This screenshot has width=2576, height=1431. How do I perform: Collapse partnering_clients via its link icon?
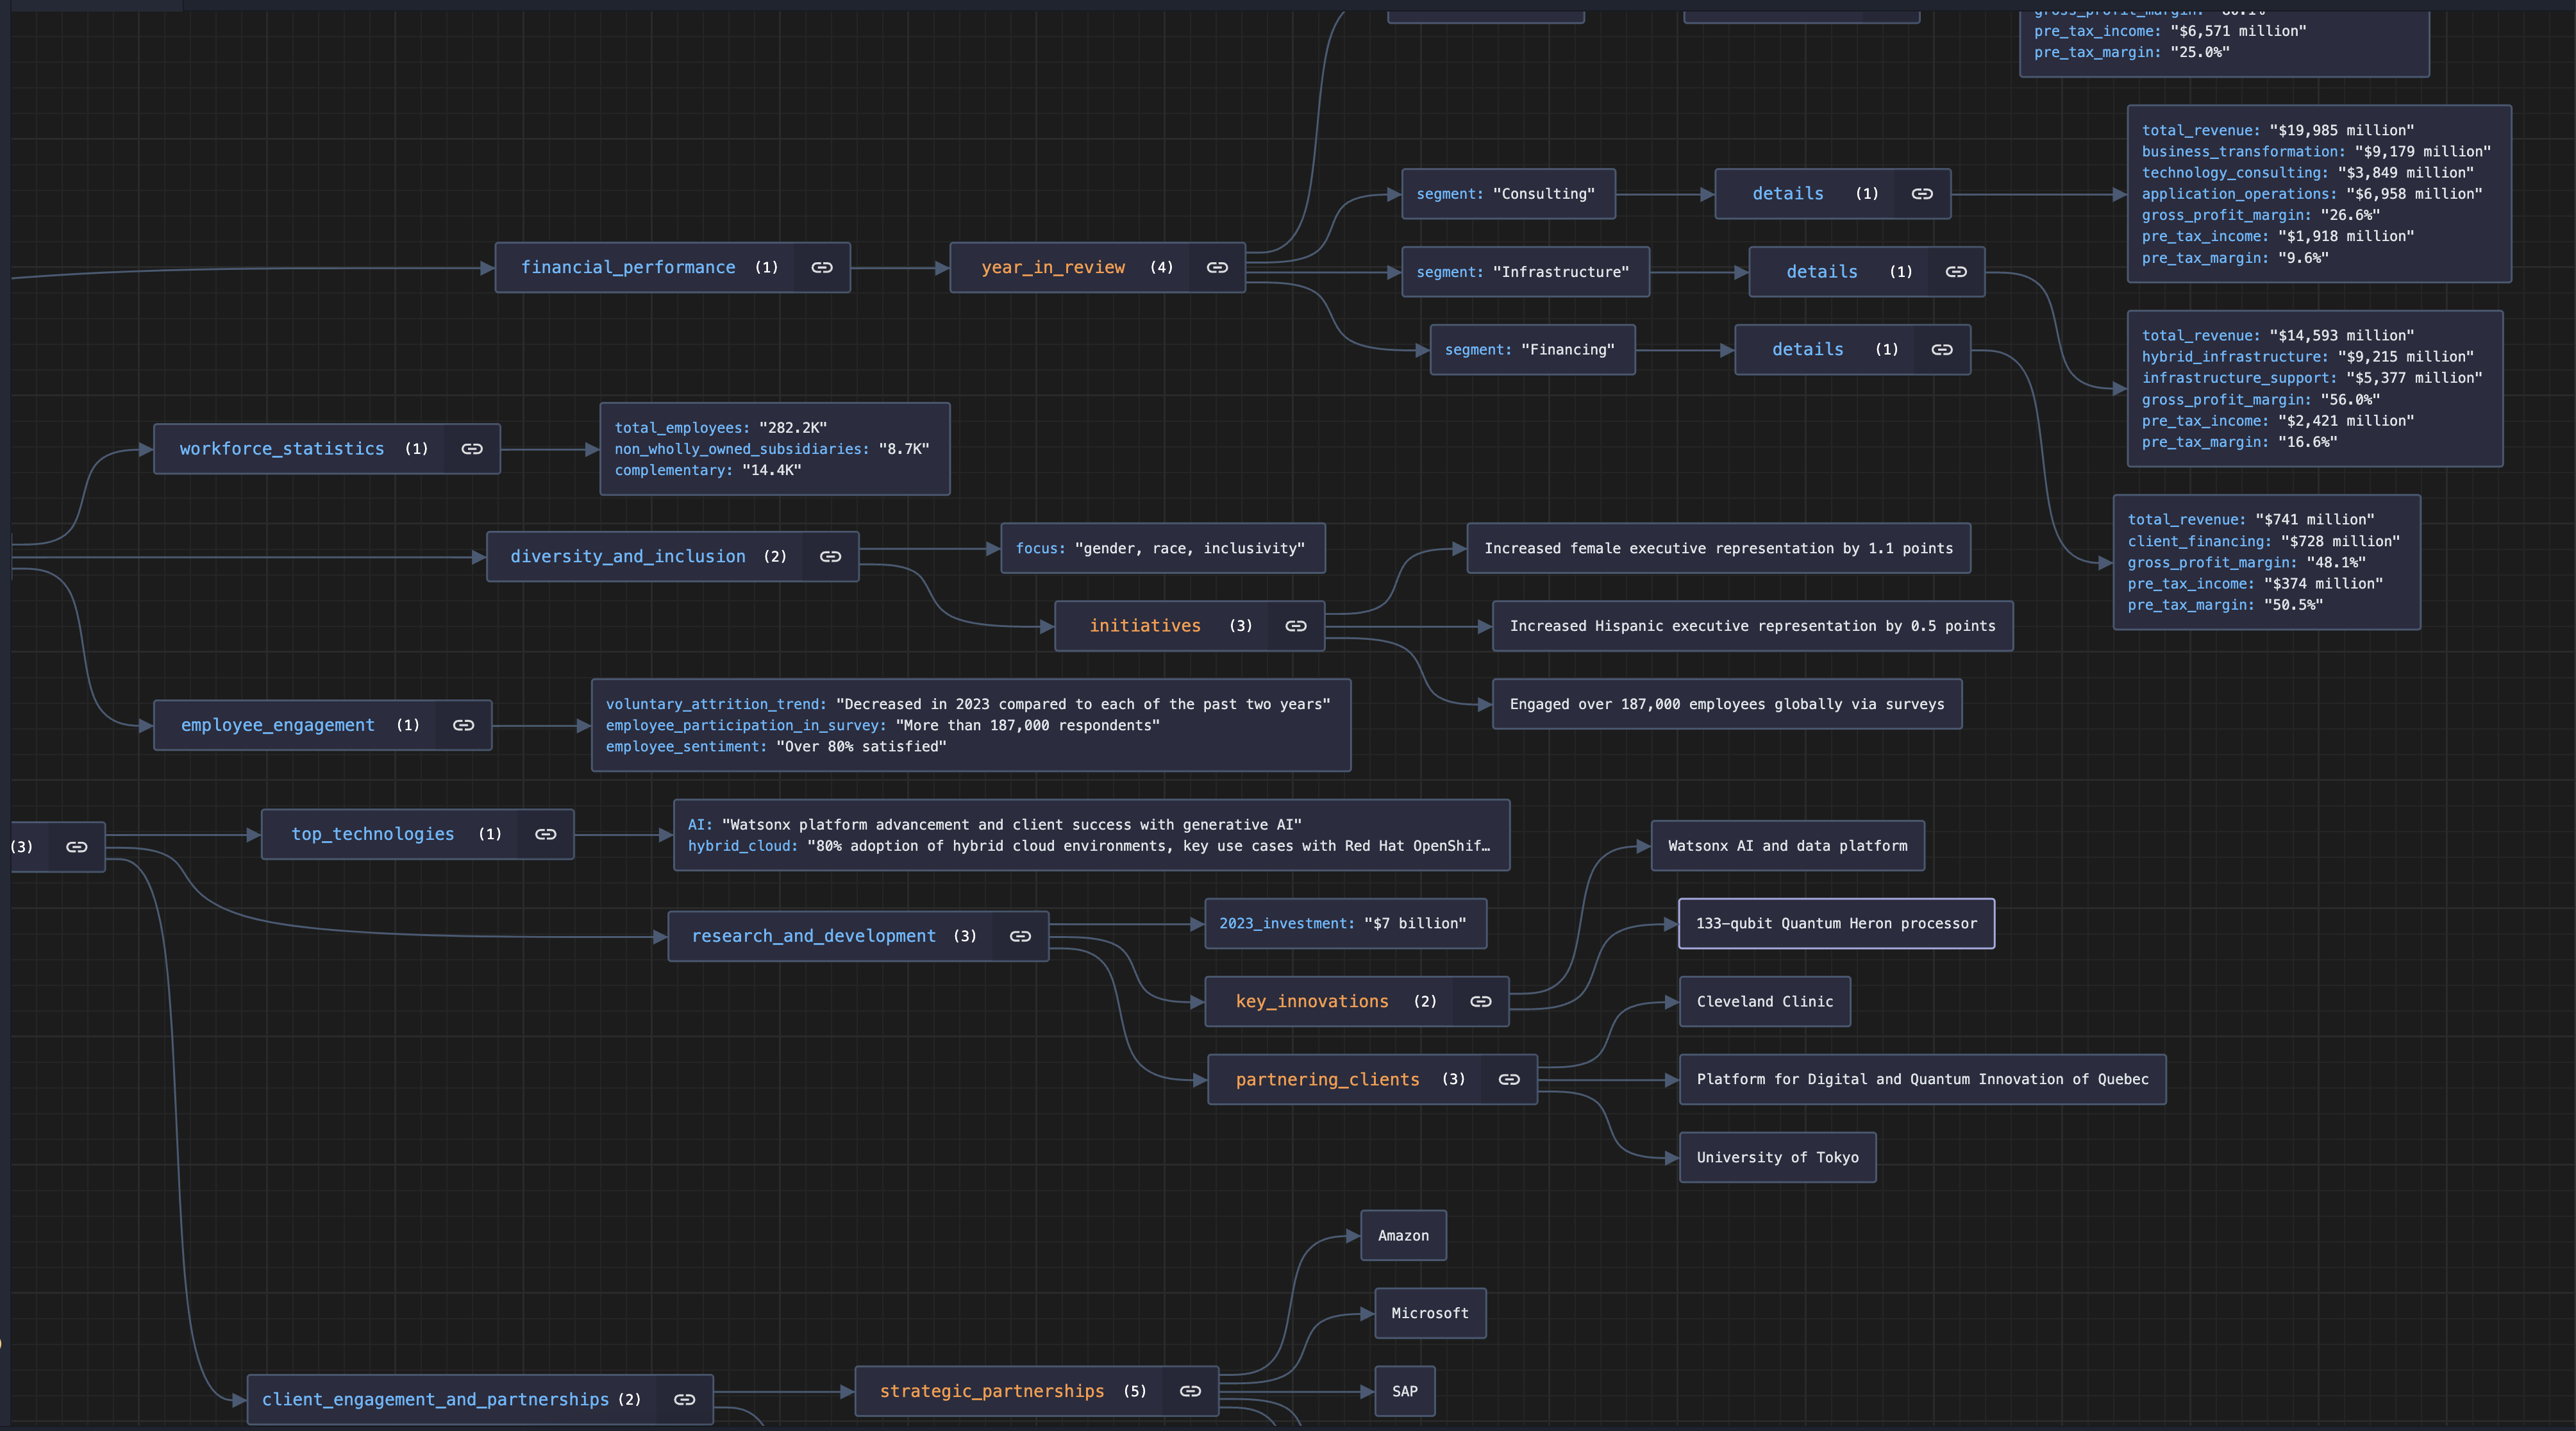1509,1080
